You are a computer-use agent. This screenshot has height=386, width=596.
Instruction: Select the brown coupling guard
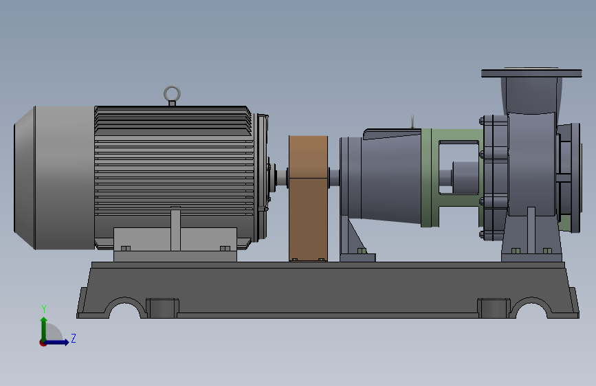pos(308,198)
